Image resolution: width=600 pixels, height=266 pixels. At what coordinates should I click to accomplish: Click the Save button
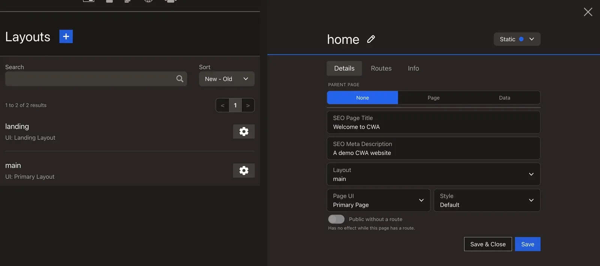tap(528, 244)
